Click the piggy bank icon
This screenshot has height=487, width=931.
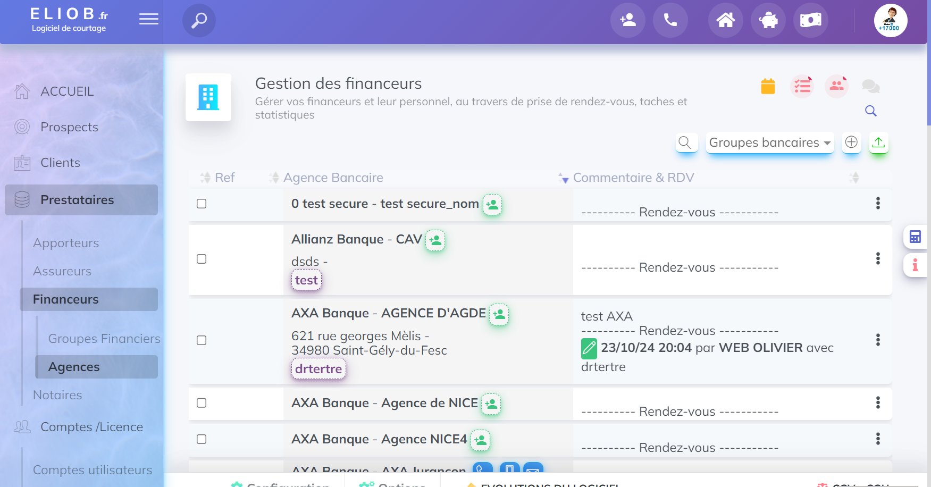pos(768,20)
